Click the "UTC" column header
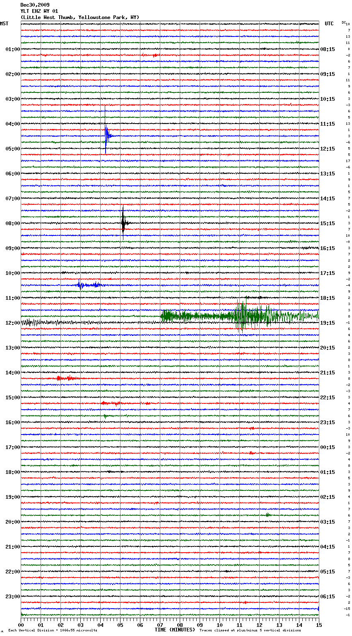 (x=329, y=24)
